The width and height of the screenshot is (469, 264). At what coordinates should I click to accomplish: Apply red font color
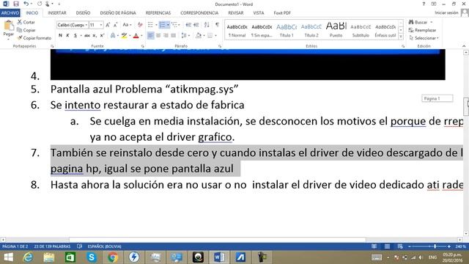(x=136, y=36)
